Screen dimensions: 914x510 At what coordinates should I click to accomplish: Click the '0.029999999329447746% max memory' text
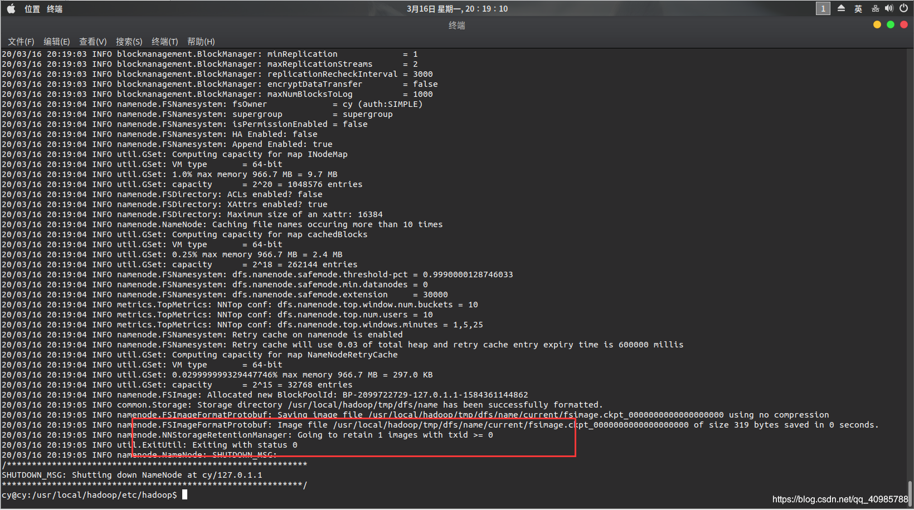pos(252,375)
